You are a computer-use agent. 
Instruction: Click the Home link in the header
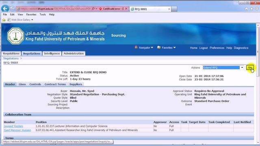pos(194,48)
